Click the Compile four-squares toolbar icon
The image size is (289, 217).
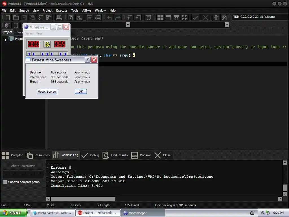160,18
